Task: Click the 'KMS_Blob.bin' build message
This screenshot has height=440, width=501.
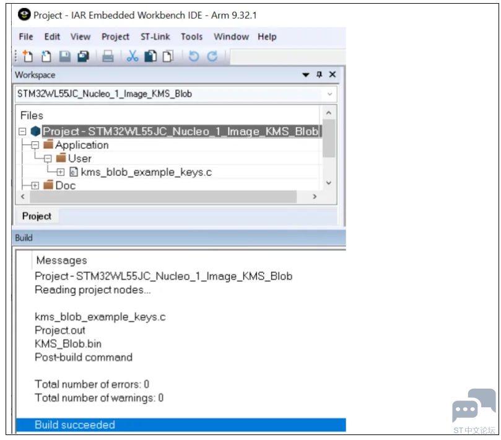Action: coord(68,344)
